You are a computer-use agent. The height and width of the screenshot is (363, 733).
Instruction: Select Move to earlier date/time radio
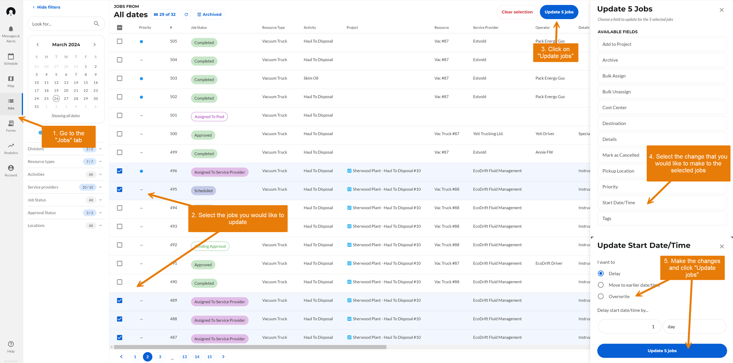[601, 285]
